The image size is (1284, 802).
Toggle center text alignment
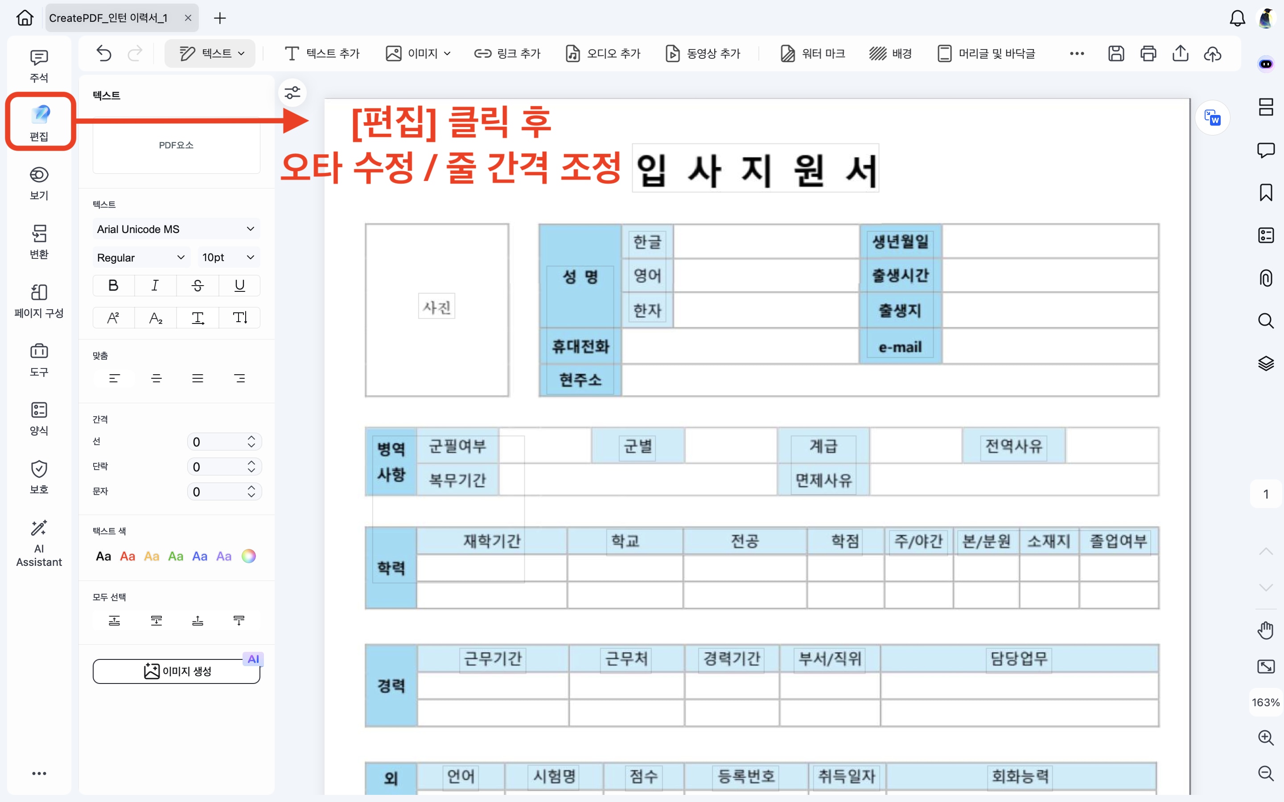(x=156, y=378)
